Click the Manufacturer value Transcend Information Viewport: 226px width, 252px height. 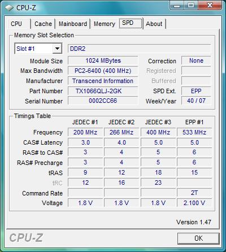coord(103,81)
